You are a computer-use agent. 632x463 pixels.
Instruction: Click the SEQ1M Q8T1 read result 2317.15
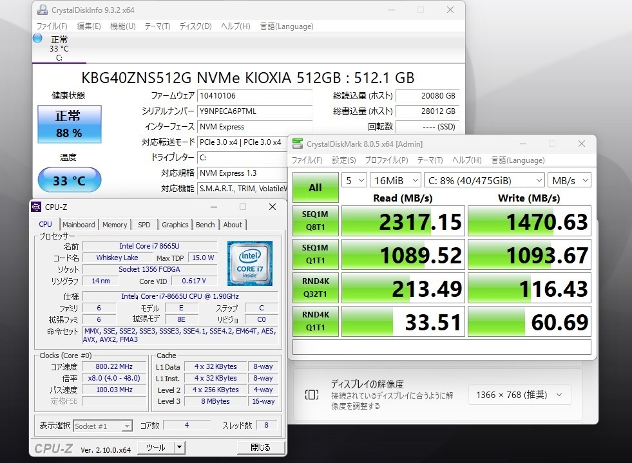(403, 221)
